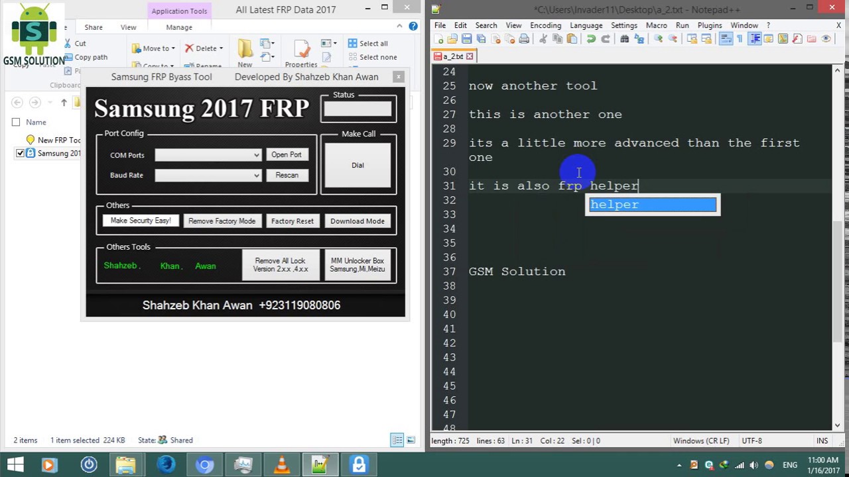Open the Language menu in Notepad++

pos(586,25)
